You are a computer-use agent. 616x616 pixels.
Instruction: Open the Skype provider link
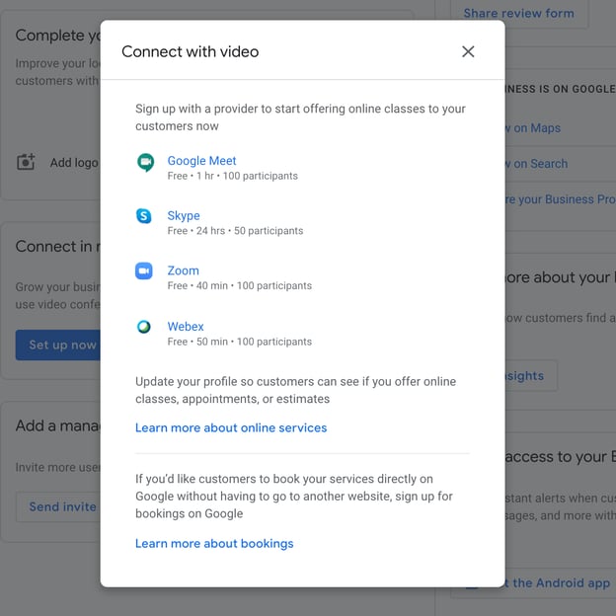[x=184, y=215]
